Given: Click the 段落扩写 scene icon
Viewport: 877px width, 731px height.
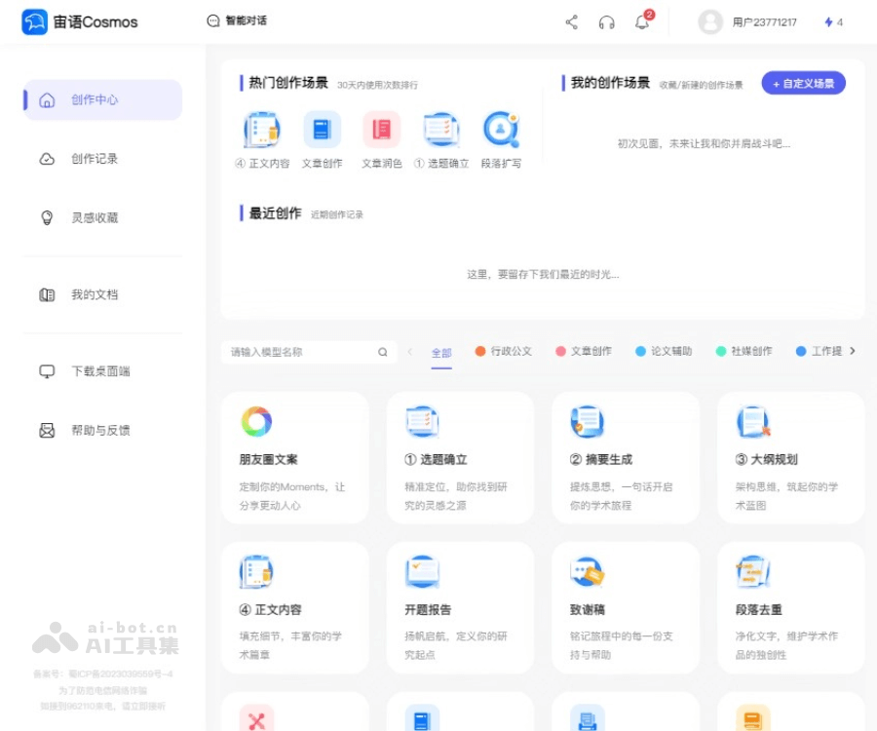Looking at the screenshot, I should [x=500, y=129].
